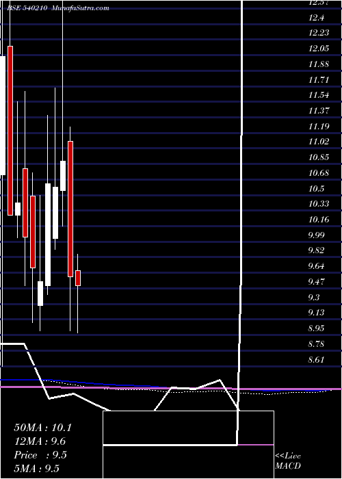Viewport: 342px width, 479px height.
Task: Click the tallest red candlestick body near 12.05
Action: pos(10,131)
